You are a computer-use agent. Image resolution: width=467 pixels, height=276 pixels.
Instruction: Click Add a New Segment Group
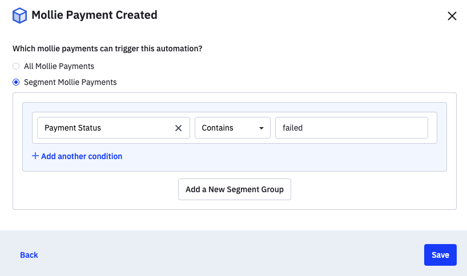(x=235, y=189)
